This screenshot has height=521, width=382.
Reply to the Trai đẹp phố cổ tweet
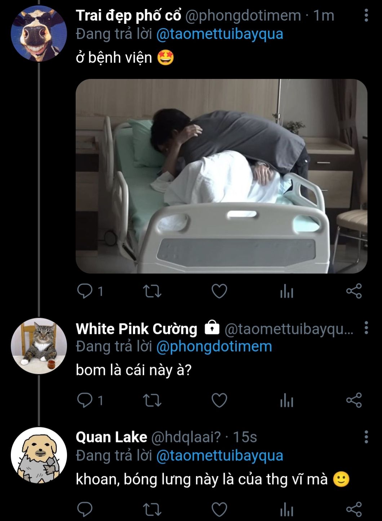(x=85, y=291)
